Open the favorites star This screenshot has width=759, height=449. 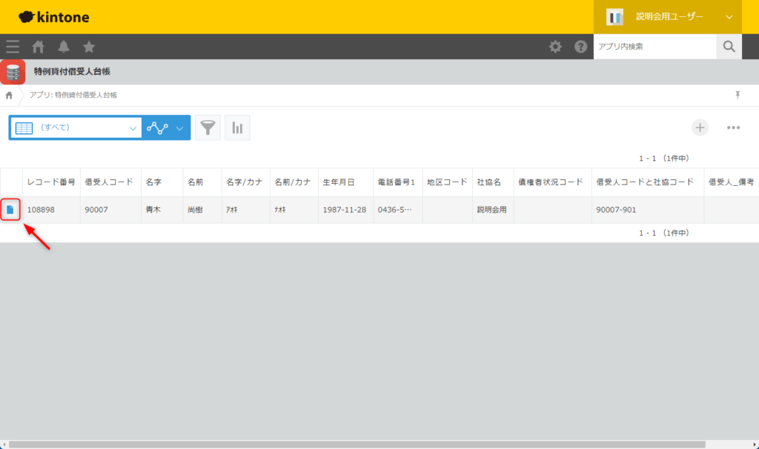tap(89, 47)
